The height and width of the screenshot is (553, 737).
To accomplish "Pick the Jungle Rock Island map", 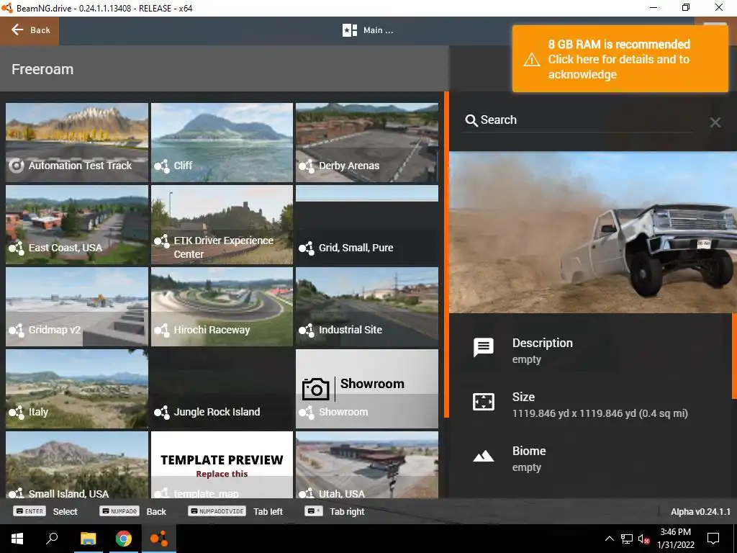I will pos(222,388).
